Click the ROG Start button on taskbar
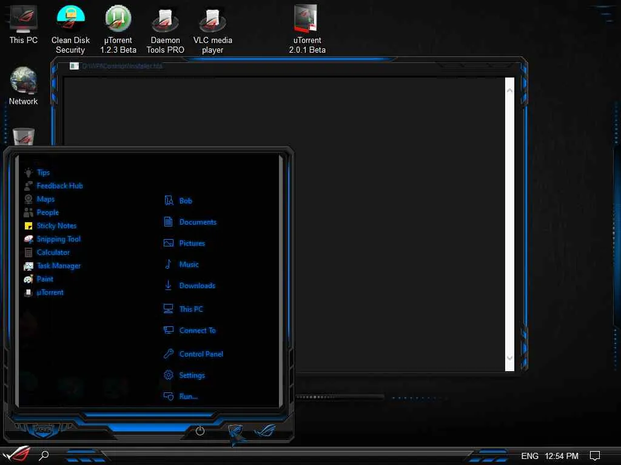Image resolution: width=621 pixels, height=465 pixels. [17, 454]
